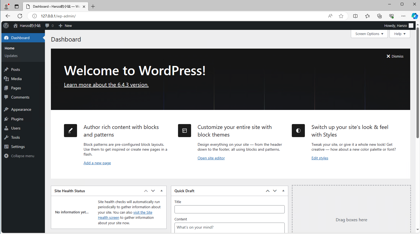Viewport: 420px width, 234px height.
Task: Move Site Health Status box down
Action: [153, 191]
